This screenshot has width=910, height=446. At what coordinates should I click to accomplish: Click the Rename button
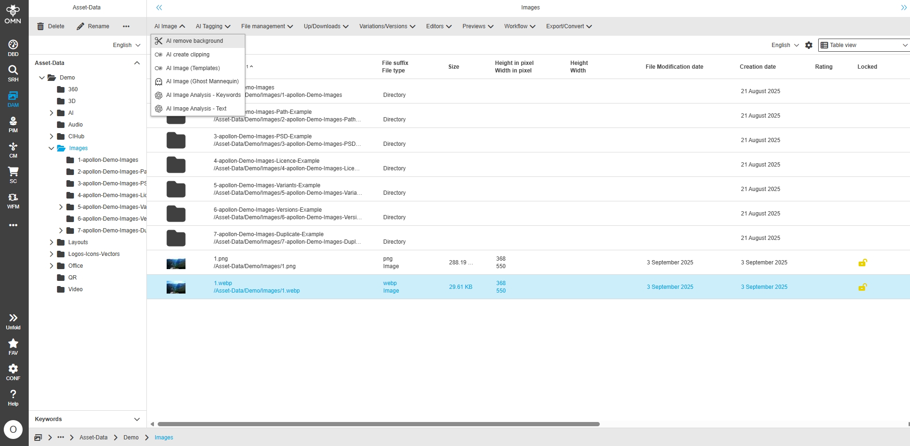pos(93,26)
